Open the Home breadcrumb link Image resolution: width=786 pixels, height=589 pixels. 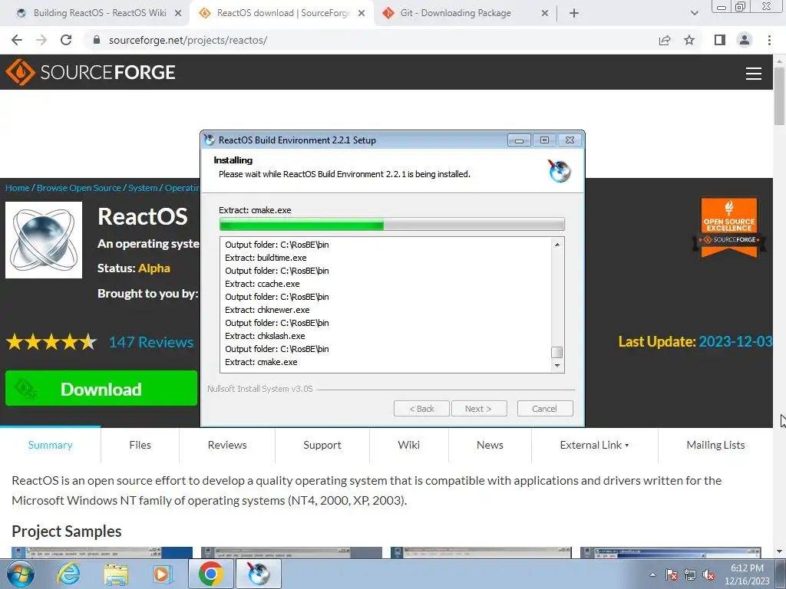(x=18, y=188)
